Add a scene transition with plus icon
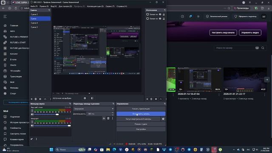272x153 pixels. tap(104, 119)
